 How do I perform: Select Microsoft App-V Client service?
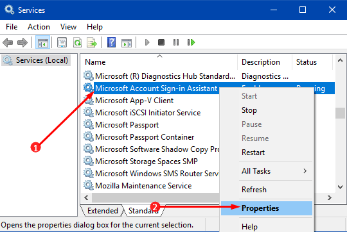[134, 101]
